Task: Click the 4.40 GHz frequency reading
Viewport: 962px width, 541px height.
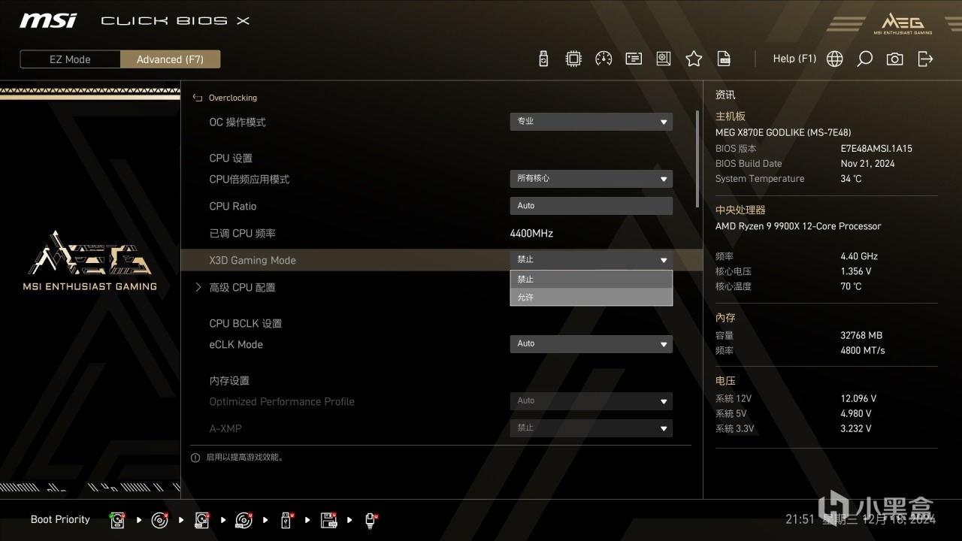Action: 859,256
